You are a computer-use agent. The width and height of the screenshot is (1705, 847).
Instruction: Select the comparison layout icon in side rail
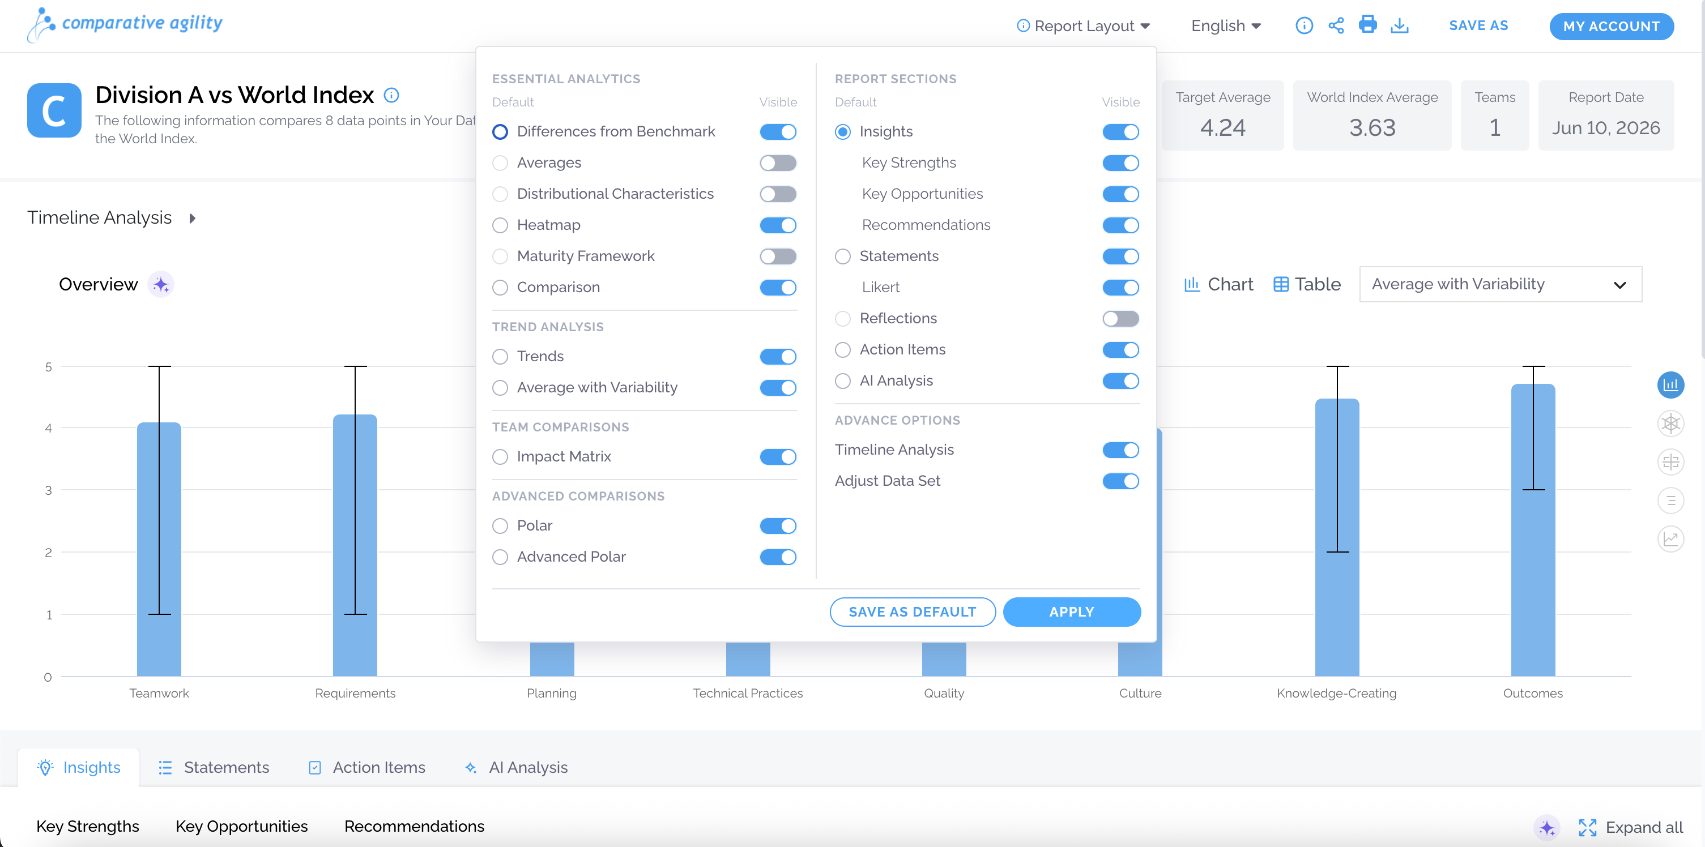point(1670,462)
